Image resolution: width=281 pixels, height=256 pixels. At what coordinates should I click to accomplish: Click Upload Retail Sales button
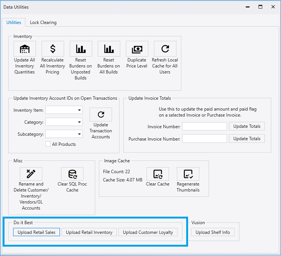pos(36,232)
